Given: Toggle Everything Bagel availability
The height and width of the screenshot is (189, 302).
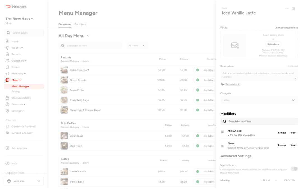Looking at the screenshot, I should click(205, 100).
